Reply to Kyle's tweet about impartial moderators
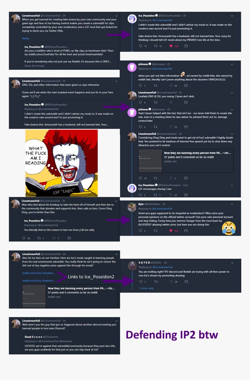This screenshot has width=250, height=380. 141,231
